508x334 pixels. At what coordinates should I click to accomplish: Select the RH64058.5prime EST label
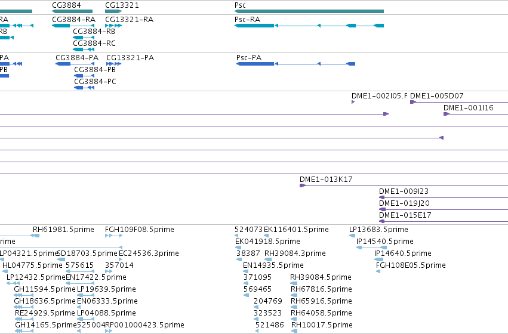(321, 313)
